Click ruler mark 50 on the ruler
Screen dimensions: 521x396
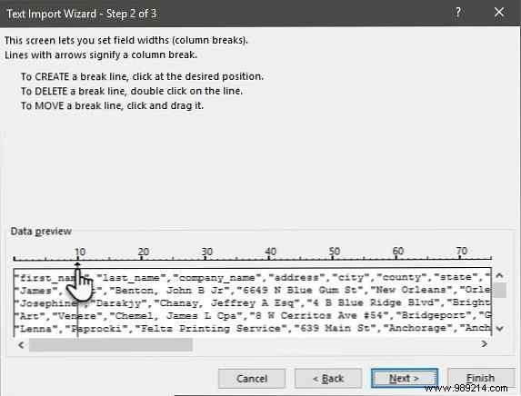coord(335,252)
